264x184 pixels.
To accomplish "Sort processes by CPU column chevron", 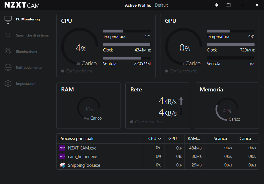I will (160, 139).
